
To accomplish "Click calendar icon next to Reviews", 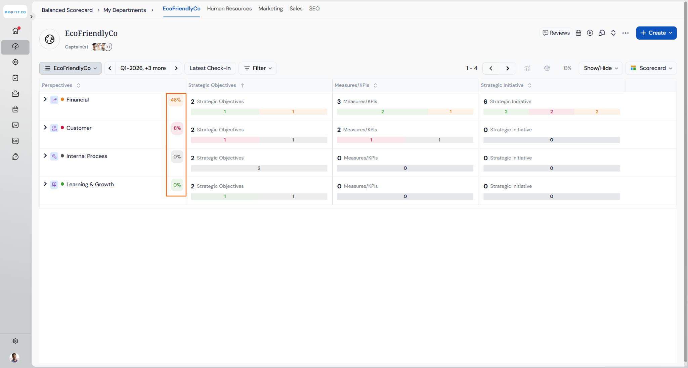I will [x=578, y=33].
